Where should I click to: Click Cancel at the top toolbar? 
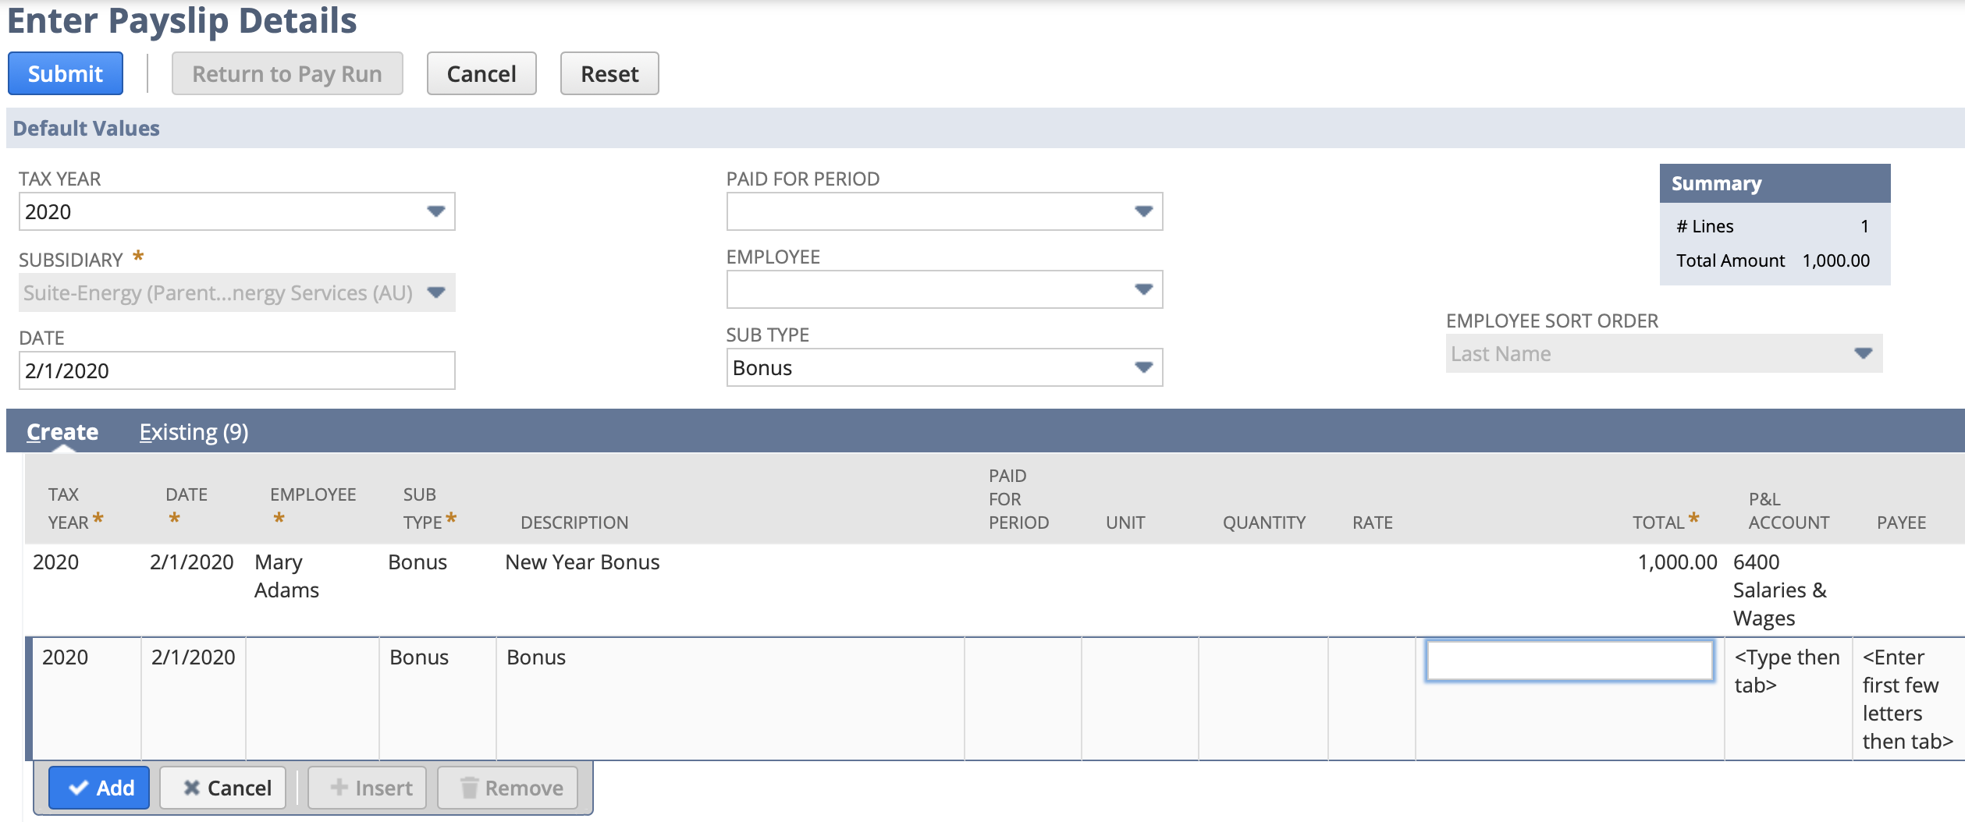(x=481, y=73)
